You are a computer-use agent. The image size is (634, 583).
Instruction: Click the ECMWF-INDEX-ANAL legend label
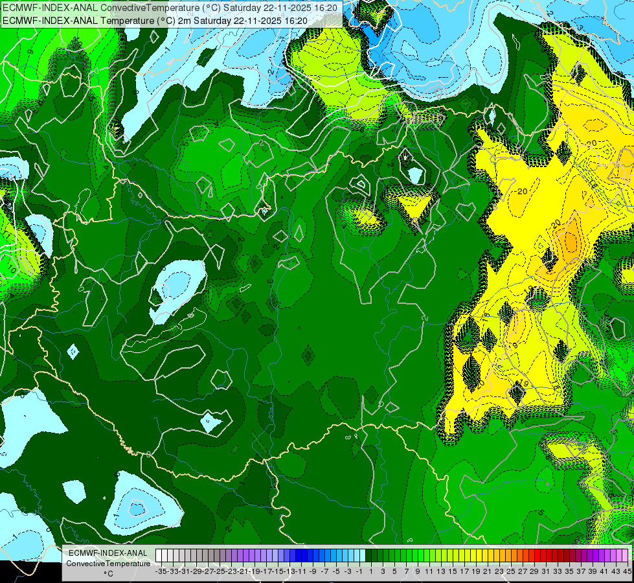pos(108,553)
